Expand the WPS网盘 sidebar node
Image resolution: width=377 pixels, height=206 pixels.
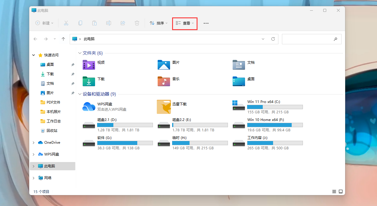click(34, 154)
